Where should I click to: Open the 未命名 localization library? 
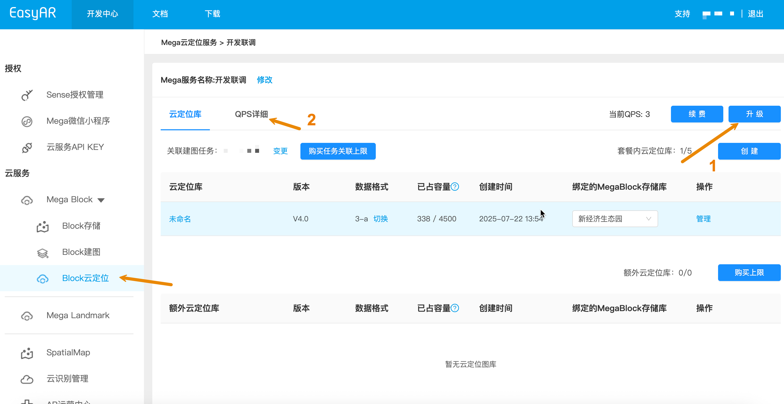point(180,219)
